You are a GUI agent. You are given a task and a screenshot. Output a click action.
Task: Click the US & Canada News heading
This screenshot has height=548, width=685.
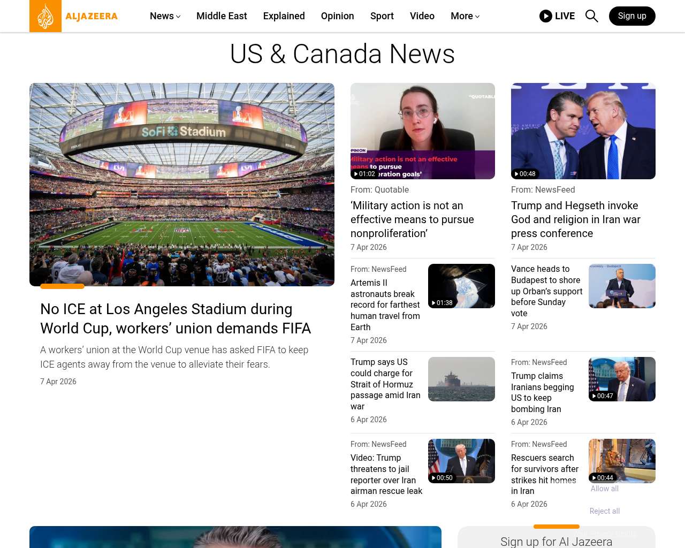[x=342, y=54]
